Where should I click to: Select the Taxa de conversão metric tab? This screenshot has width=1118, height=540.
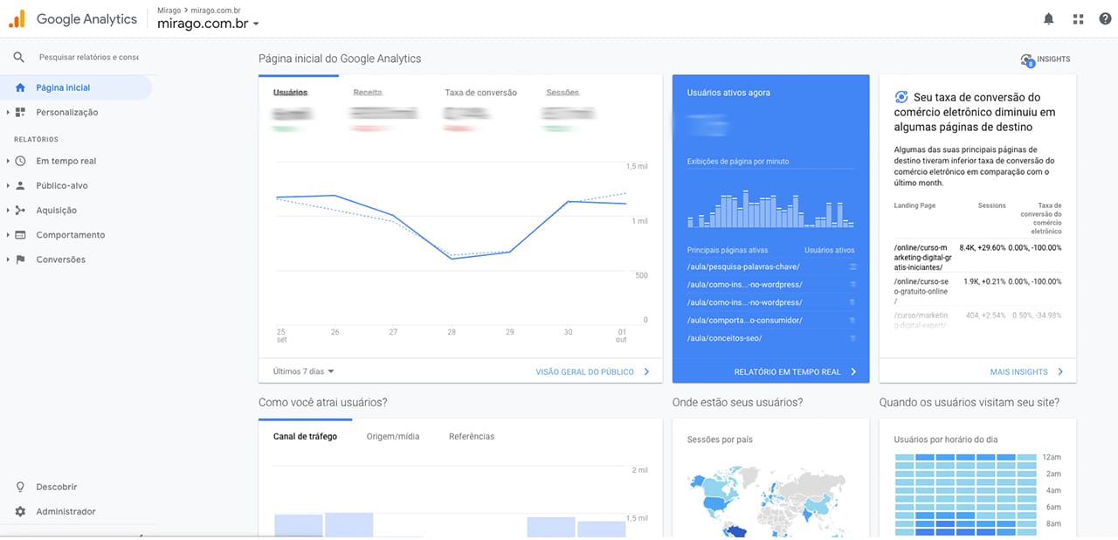(x=480, y=92)
